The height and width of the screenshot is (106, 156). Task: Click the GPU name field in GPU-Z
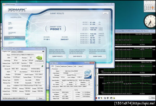pyautogui.click(x=23, y=55)
